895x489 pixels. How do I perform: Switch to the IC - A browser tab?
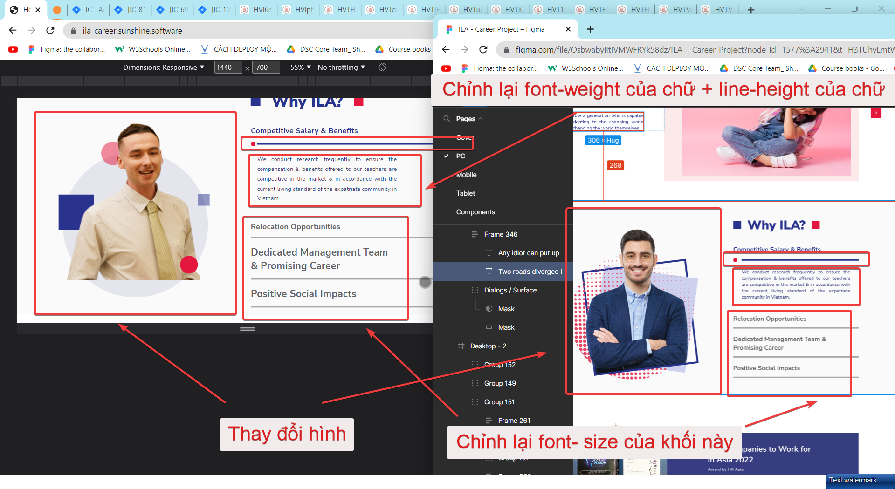pyautogui.click(x=89, y=10)
